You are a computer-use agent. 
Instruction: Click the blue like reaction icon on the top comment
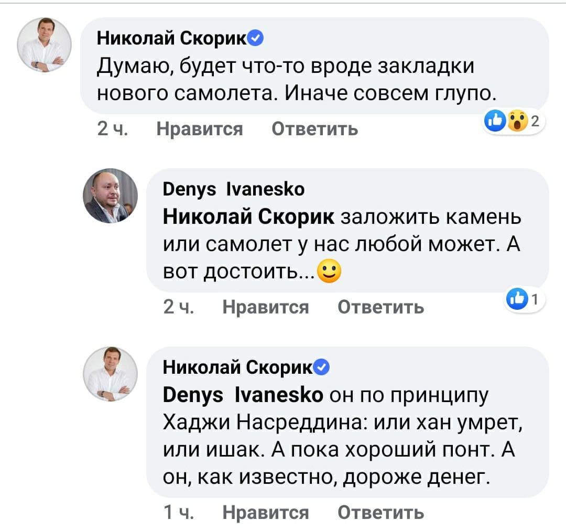tap(496, 122)
